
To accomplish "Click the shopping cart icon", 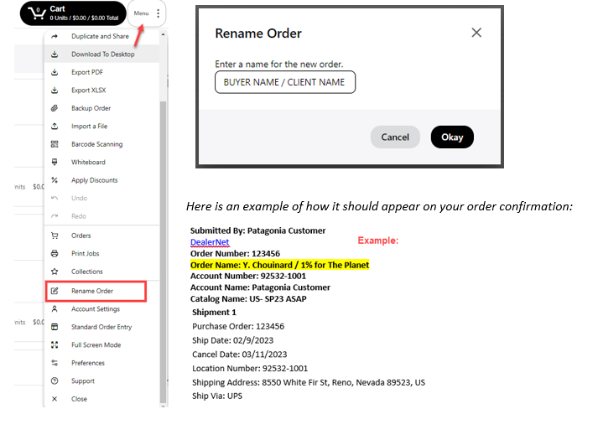I will (x=37, y=13).
